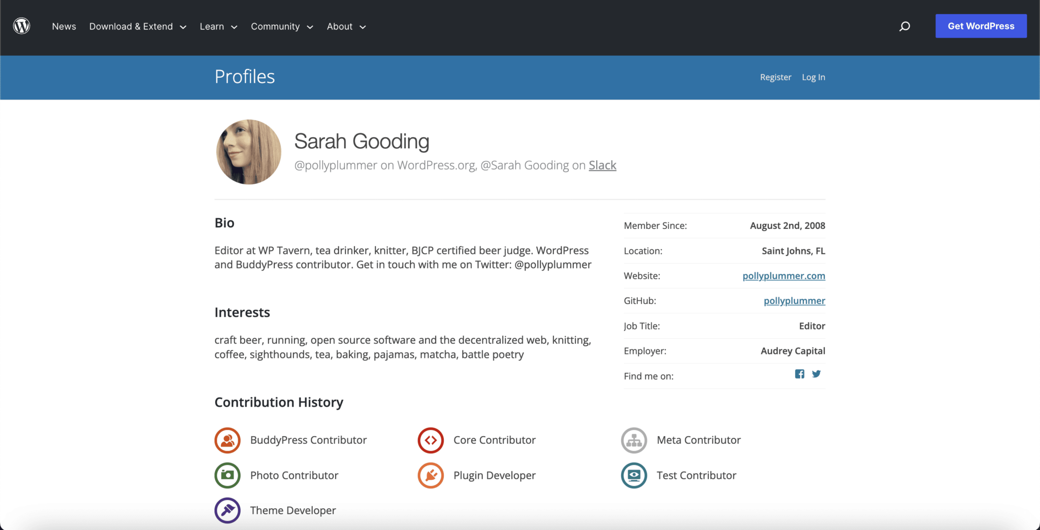This screenshot has height=530, width=1040.
Task: Click the Meta Contributor badge icon
Action: pos(634,440)
